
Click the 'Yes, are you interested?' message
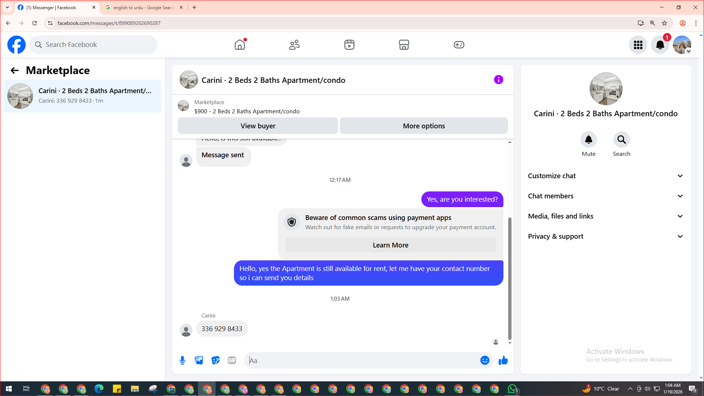coord(462,199)
